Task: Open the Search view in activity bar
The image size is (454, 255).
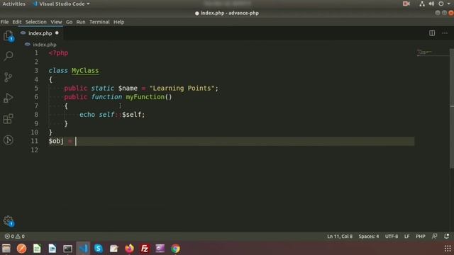Action: point(9,55)
